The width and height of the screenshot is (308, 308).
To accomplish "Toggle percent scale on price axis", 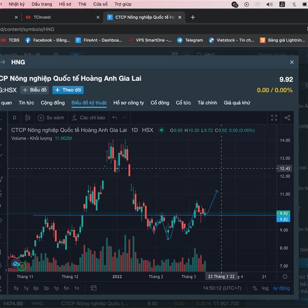I will (x=255, y=288).
